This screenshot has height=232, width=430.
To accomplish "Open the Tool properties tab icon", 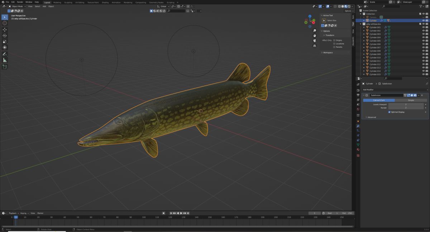I will [x=358, y=85].
